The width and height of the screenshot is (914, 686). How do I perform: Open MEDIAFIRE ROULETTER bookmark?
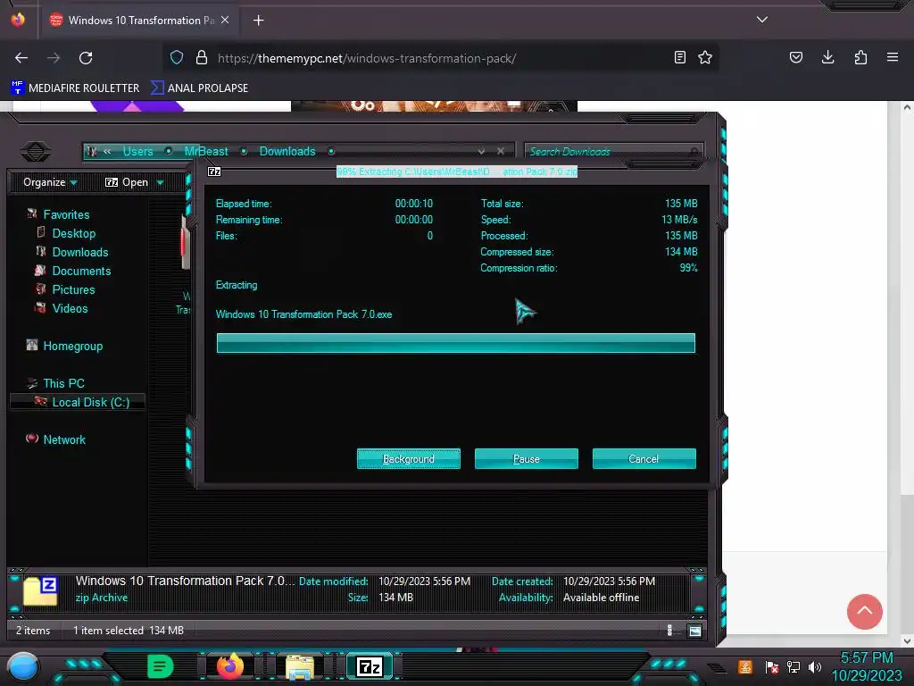click(x=75, y=88)
